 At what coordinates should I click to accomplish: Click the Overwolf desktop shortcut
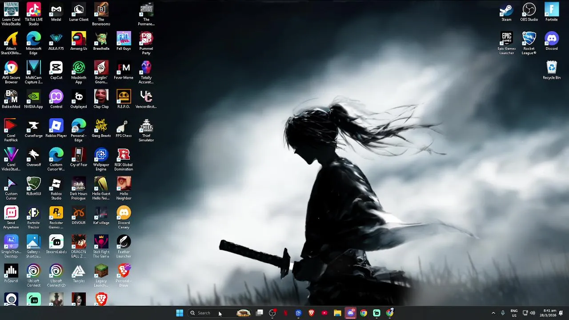(34, 157)
